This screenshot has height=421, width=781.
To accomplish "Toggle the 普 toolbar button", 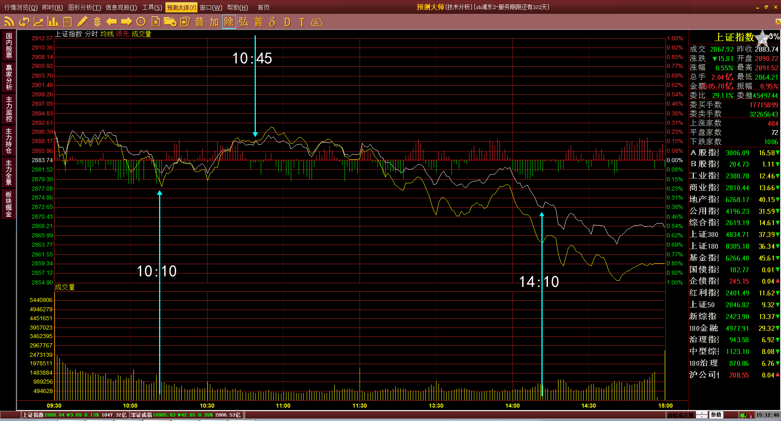I will pyautogui.click(x=199, y=22).
